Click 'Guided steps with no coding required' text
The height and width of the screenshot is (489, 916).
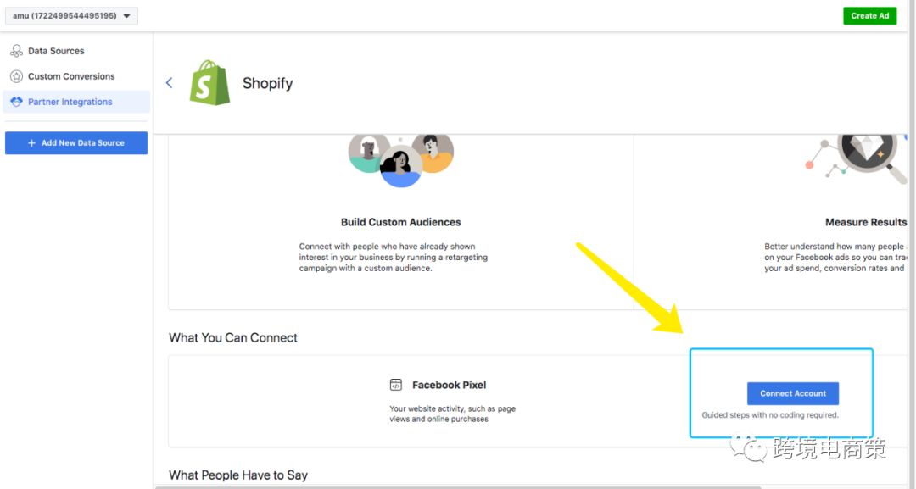[770, 415]
